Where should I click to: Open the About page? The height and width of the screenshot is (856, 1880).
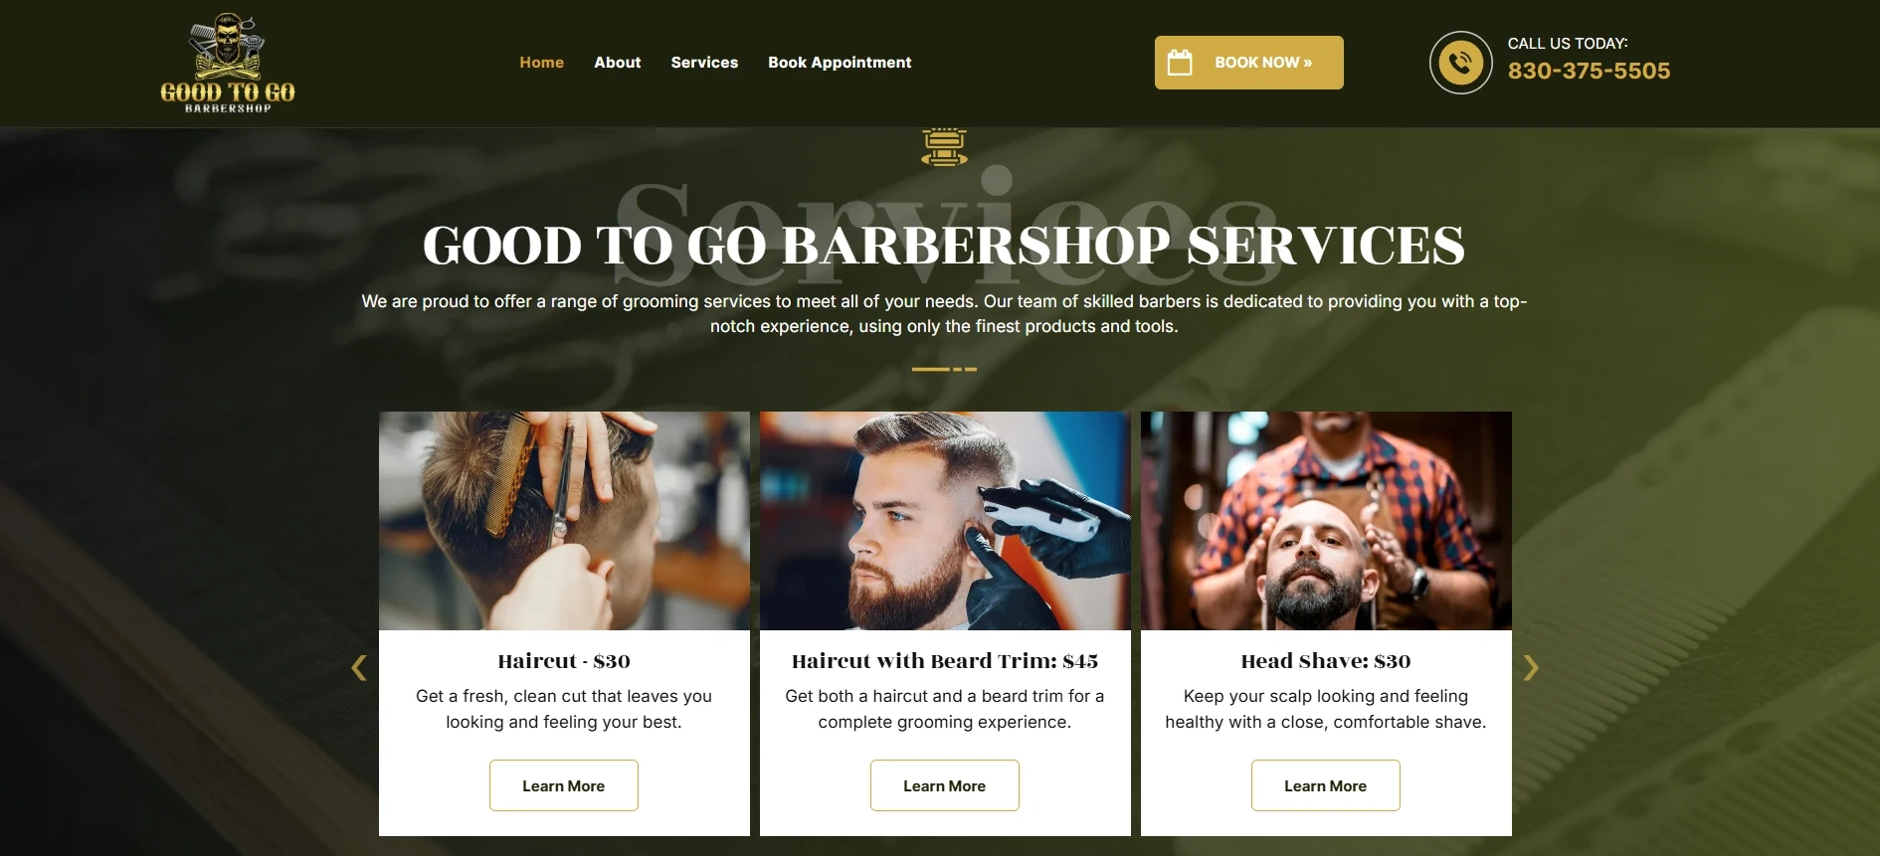click(617, 63)
